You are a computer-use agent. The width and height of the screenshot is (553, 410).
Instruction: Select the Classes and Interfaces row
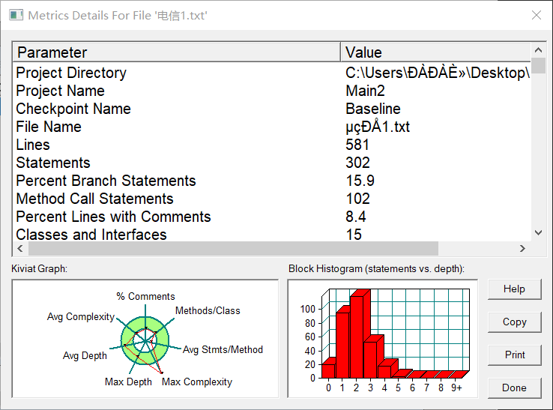point(271,235)
